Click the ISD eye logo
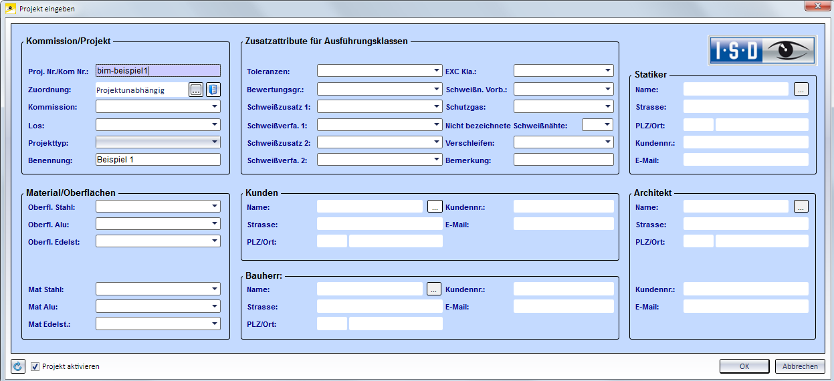The height and width of the screenshot is (381, 834). 762,50
